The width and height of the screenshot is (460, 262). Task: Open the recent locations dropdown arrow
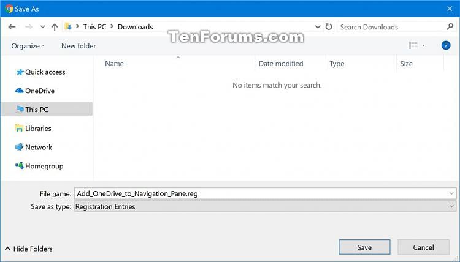pyautogui.click(x=42, y=27)
